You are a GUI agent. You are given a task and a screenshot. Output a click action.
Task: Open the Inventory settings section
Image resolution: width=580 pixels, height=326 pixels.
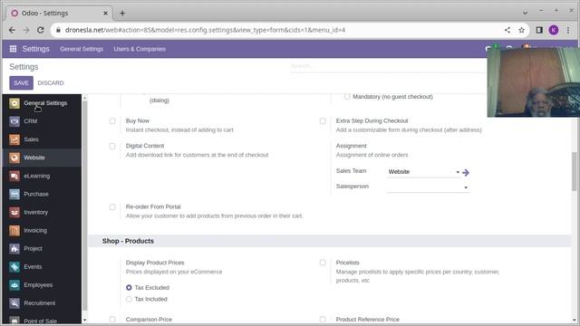point(42,212)
